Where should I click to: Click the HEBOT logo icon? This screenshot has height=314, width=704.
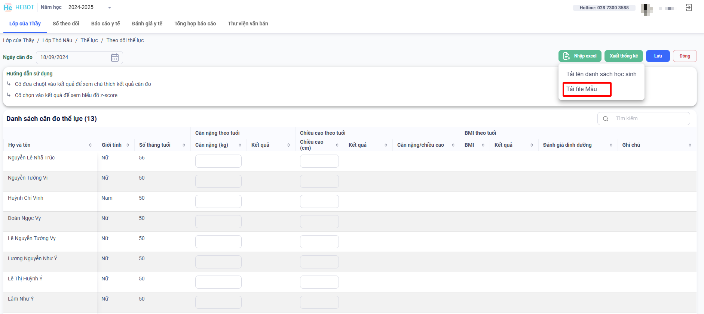click(8, 7)
